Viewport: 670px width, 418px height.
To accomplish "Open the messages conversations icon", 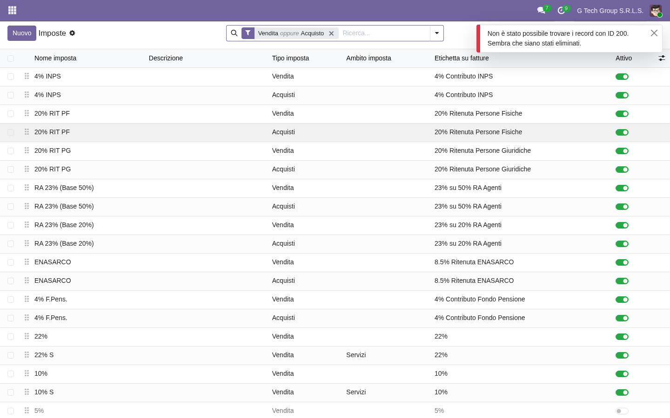I will [x=541, y=10].
